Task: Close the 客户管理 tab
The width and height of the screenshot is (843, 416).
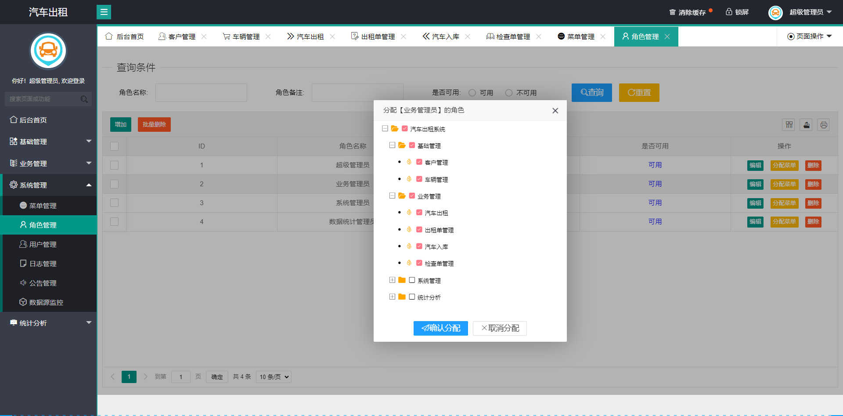Action: coord(204,36)
